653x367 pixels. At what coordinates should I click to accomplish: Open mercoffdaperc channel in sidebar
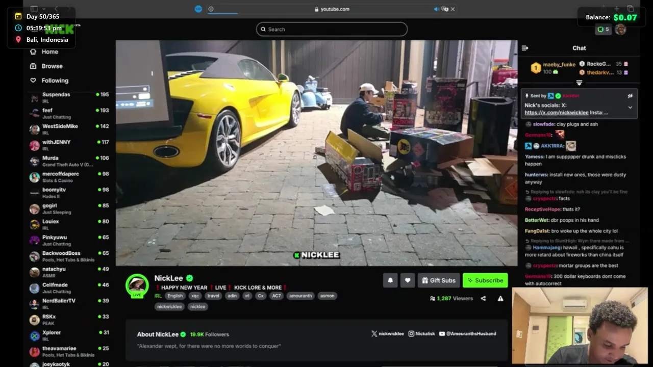pyautogui.click(x=69, y=177)
